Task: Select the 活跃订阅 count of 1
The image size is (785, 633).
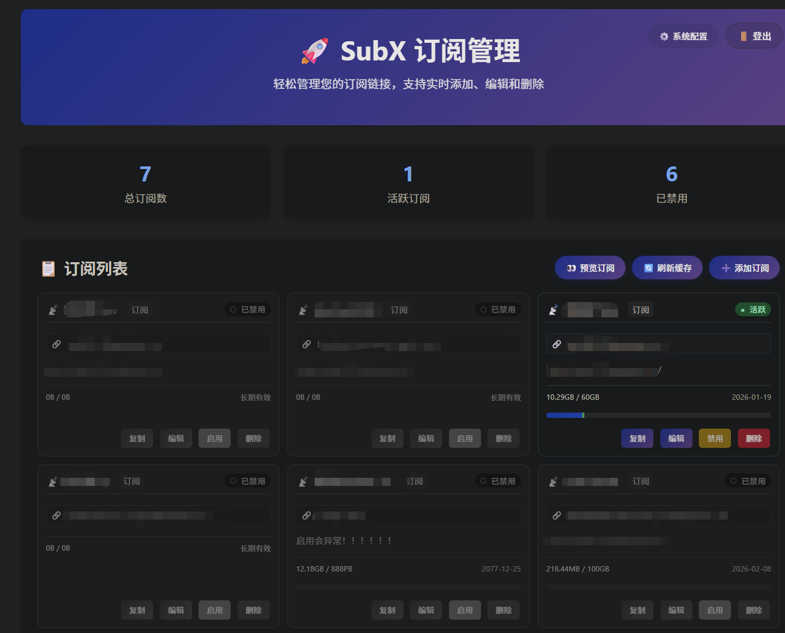Action: pyautogui.click(x=408, y=174)
